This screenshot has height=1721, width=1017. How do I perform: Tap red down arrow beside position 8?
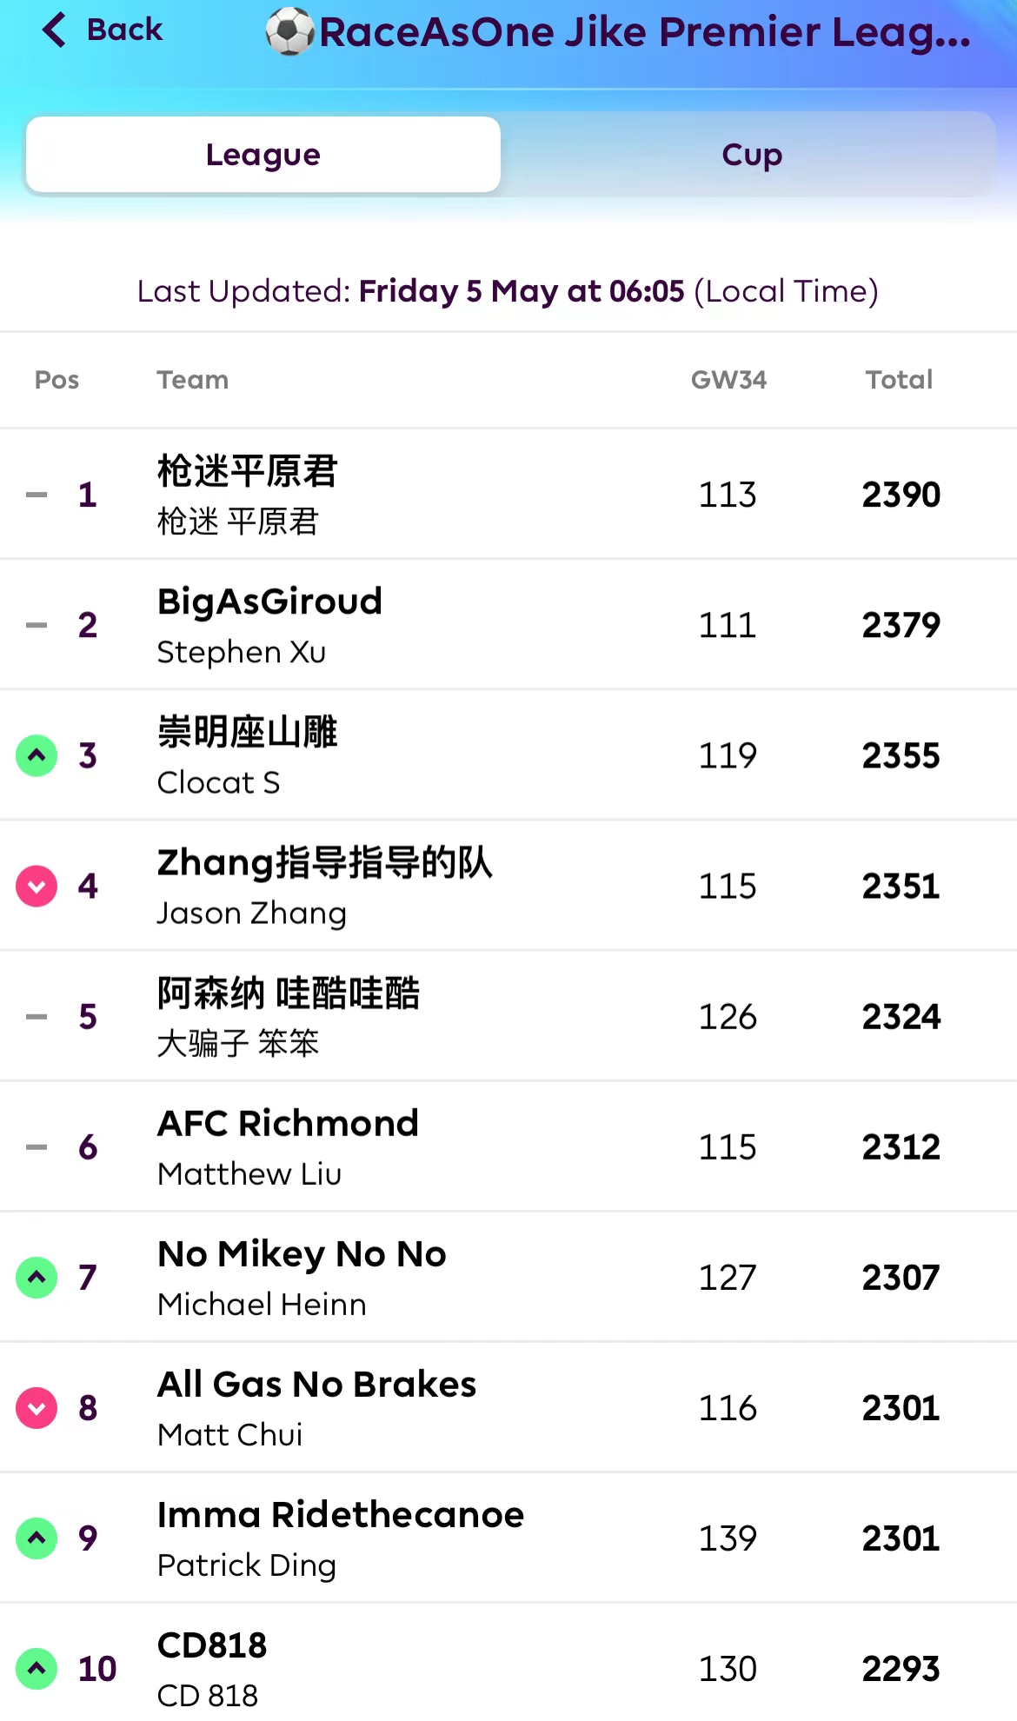(x=37, y=1407)
